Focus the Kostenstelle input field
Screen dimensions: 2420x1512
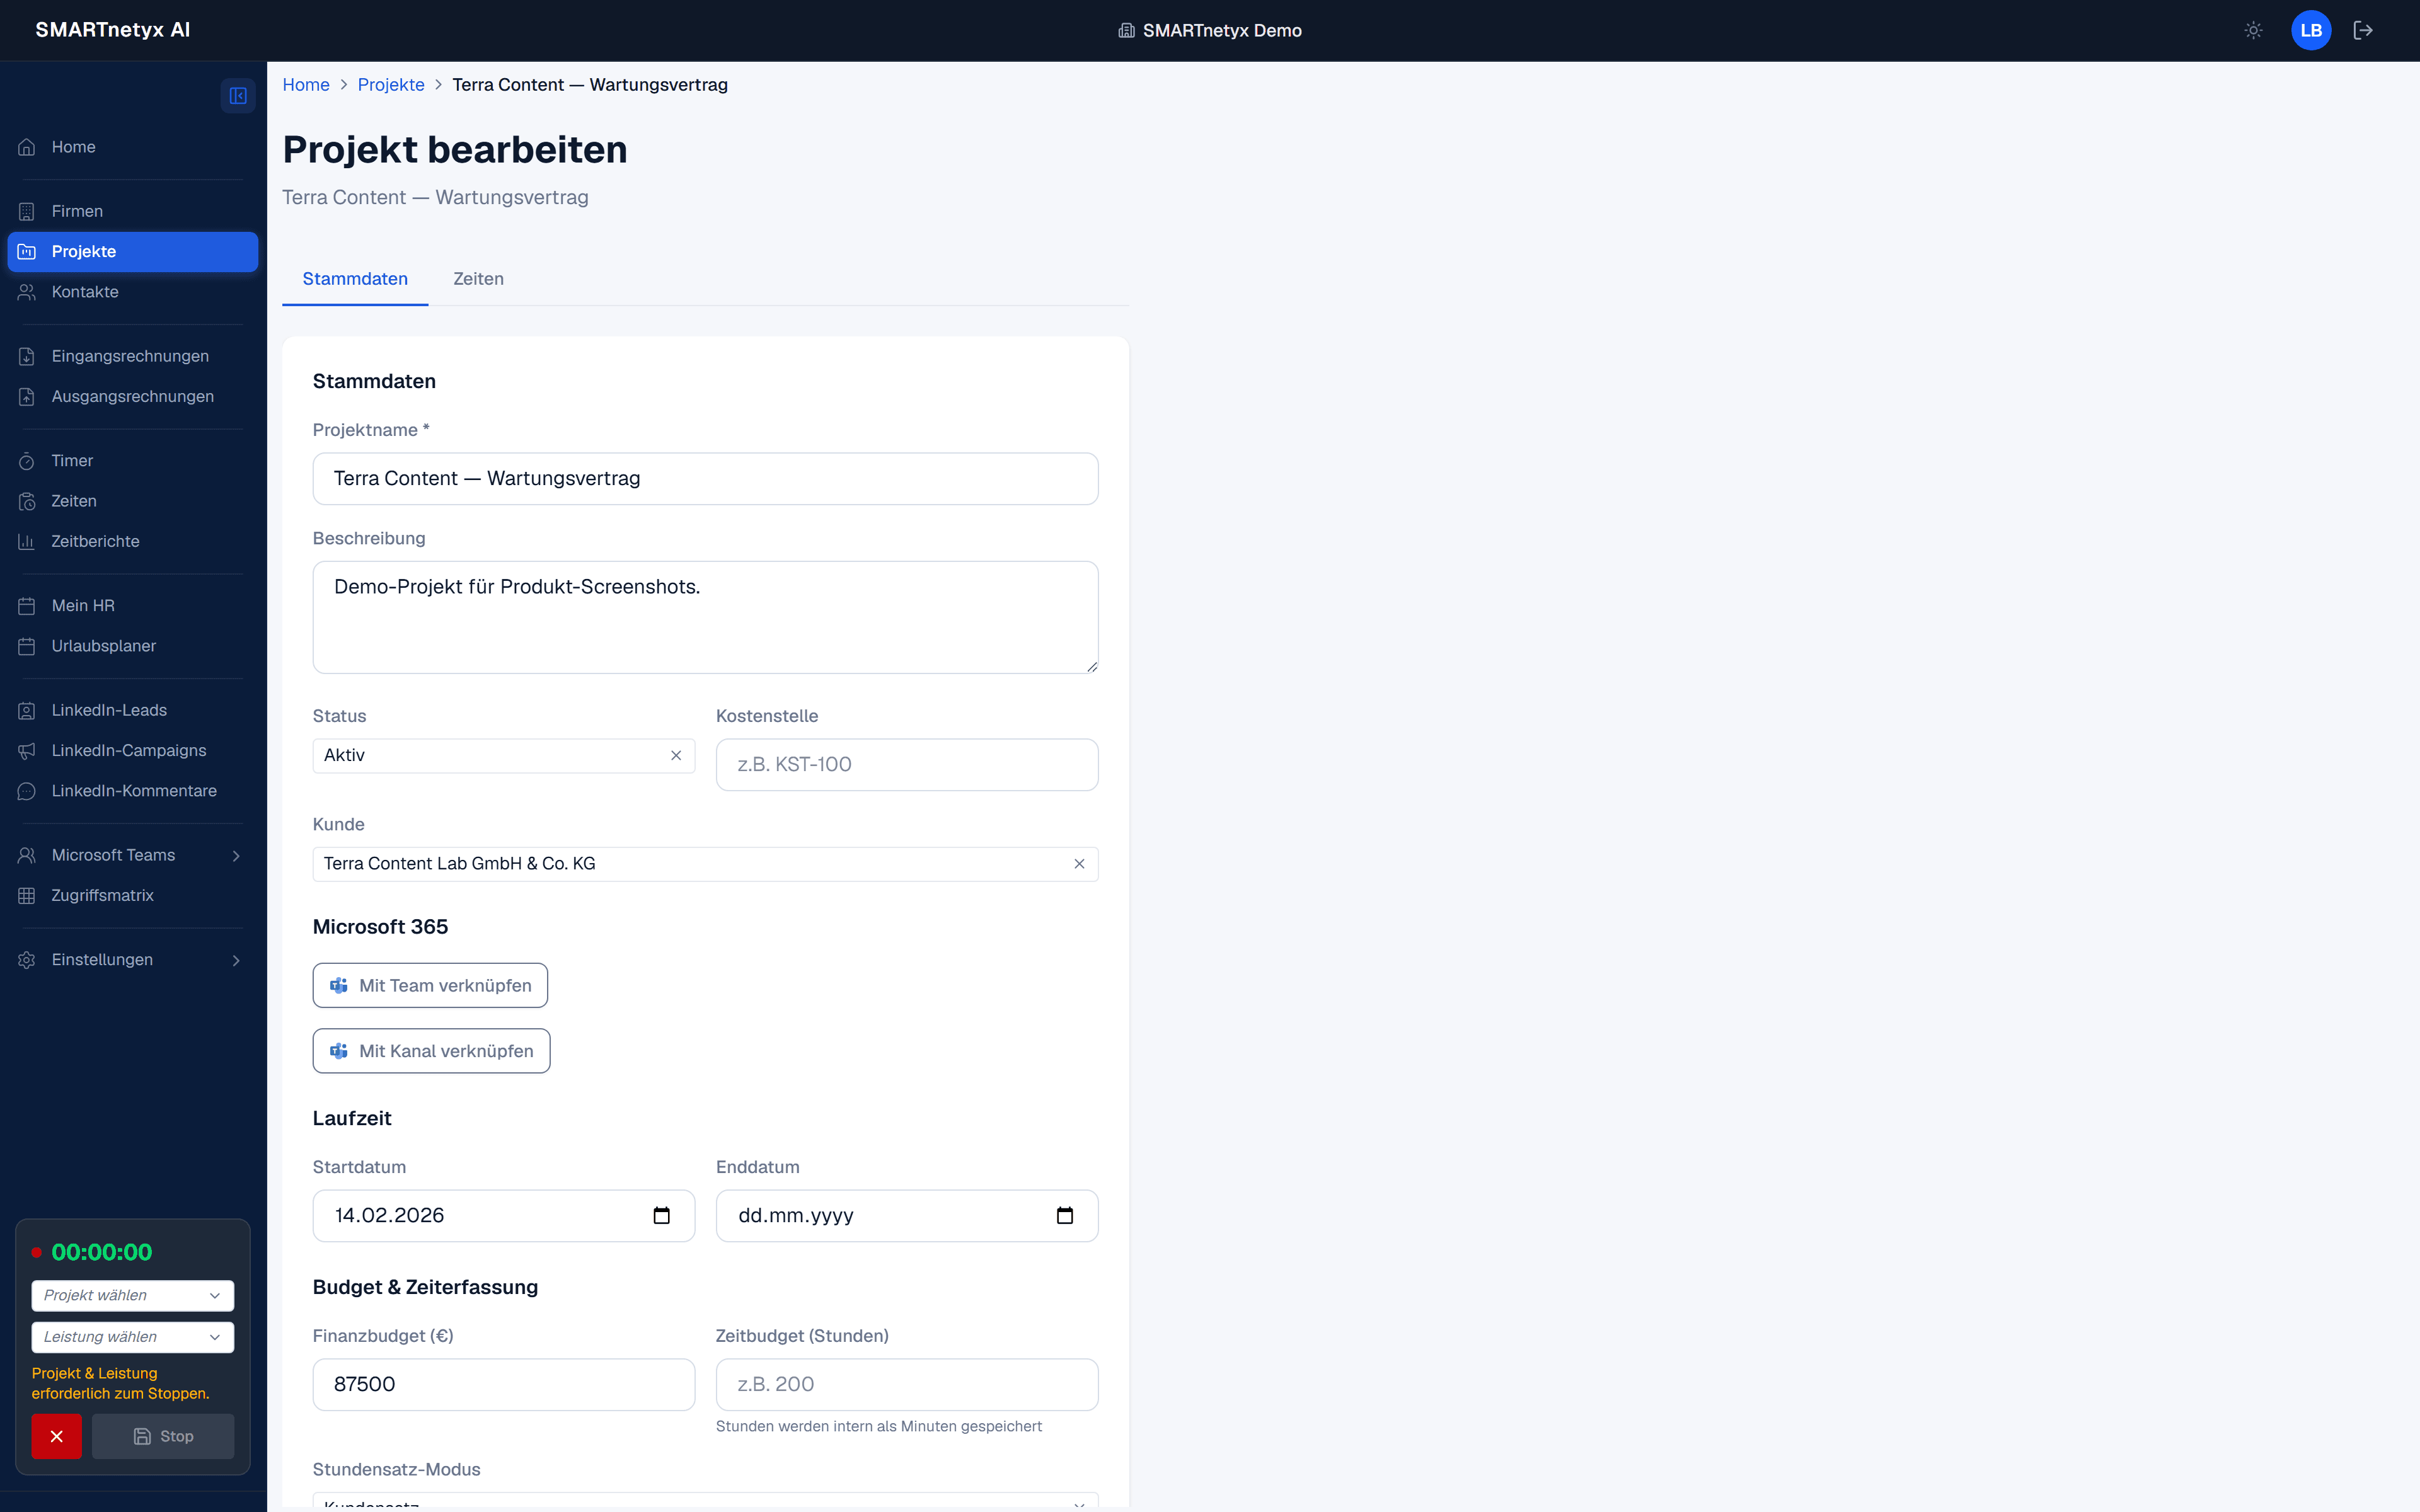pos(907,765)
